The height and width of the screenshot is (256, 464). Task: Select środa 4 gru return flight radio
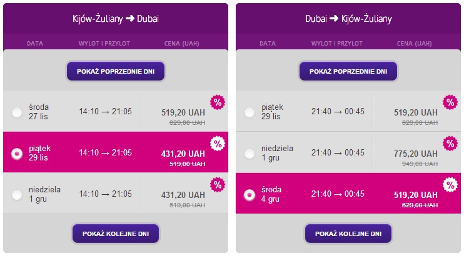click(x=250, y=195)
